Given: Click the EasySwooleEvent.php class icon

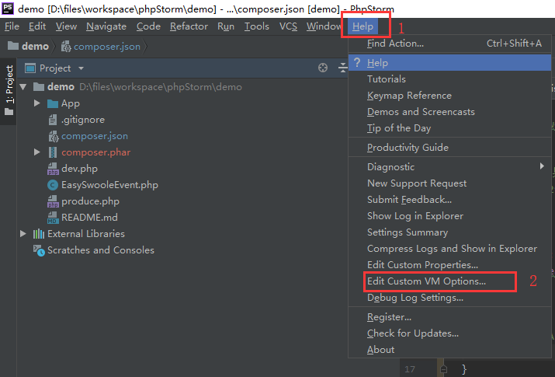Looking at the screenshot, I should point(53,185).
